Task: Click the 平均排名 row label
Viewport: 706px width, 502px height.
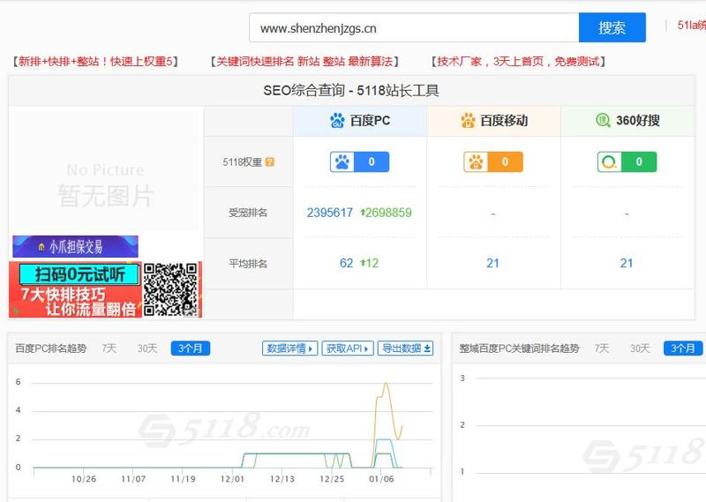Action: 248,264
